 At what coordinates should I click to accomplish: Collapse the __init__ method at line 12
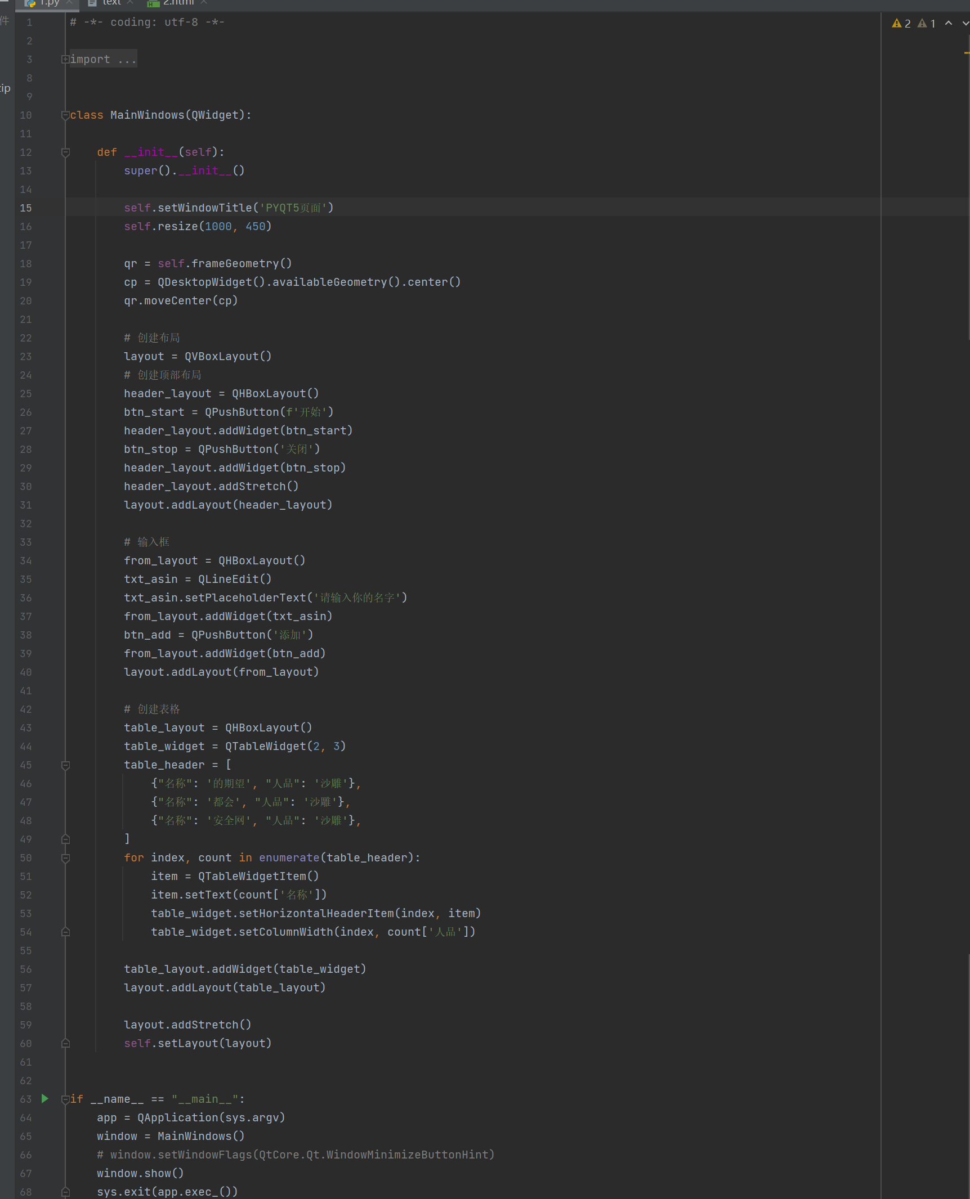pos(65,152)
